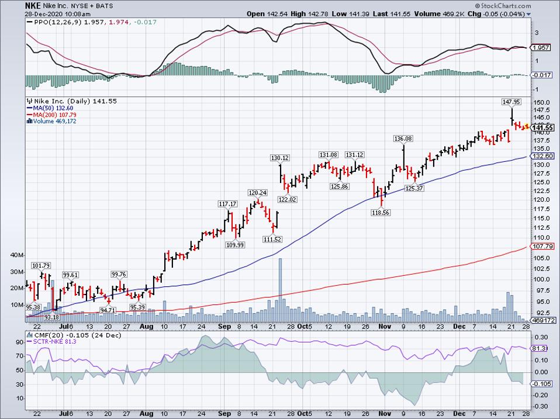Click the CMF(20) -0.105 (24 Dec) label
The image size is (560, 419).
tap(77, 335)
